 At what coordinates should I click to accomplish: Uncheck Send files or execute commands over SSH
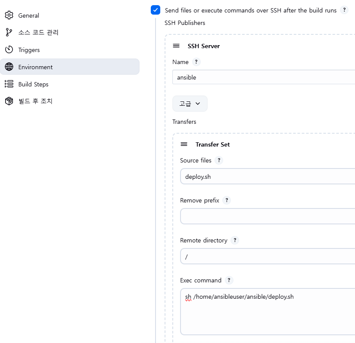click(156, 10)
